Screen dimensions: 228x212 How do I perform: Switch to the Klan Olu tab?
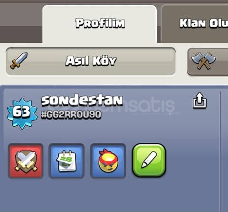point(194,24)
